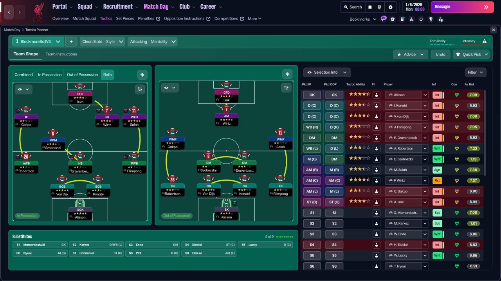The width and height of the screenshot is (501, 281).
Task: Open player instructions icon for V. van Dijk row
Action: click(x=377, y=116)
